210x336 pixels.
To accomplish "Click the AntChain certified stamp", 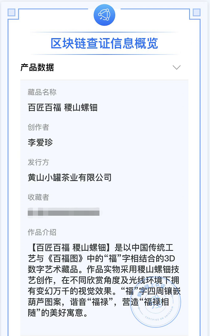I will pos(155,302).
